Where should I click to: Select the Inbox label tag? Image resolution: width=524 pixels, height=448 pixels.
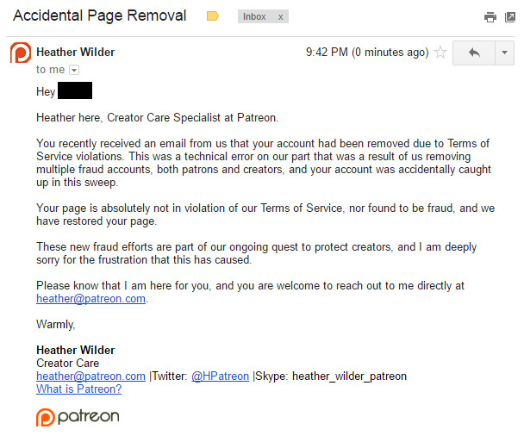click(254, 16)
